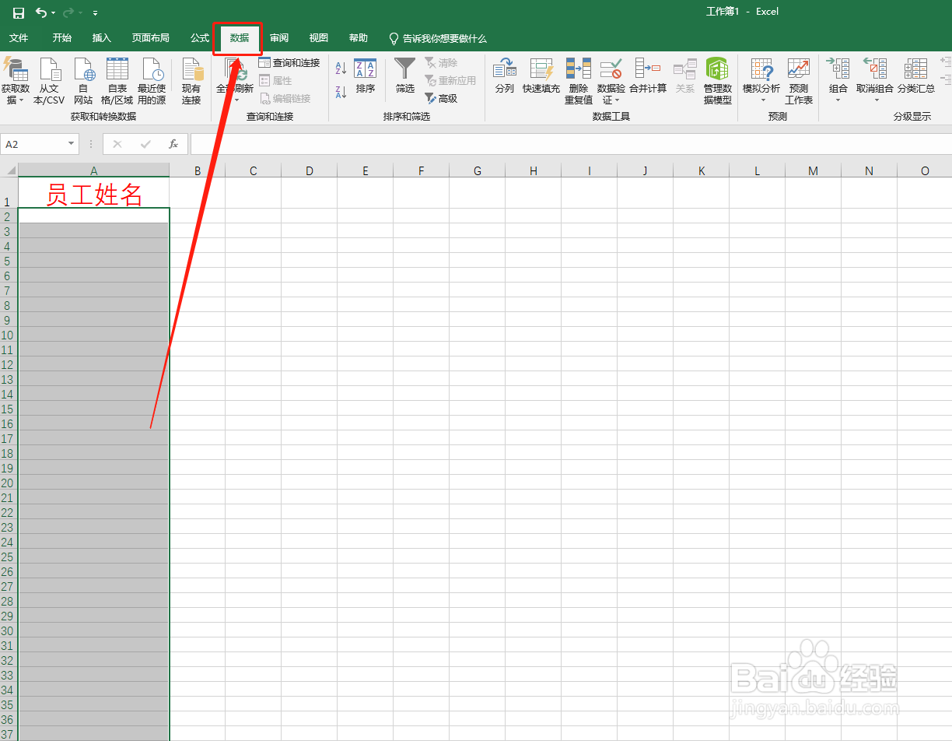
Task: Open Customize Quick Access Toolbar dropdown
Action: point(95,13)
